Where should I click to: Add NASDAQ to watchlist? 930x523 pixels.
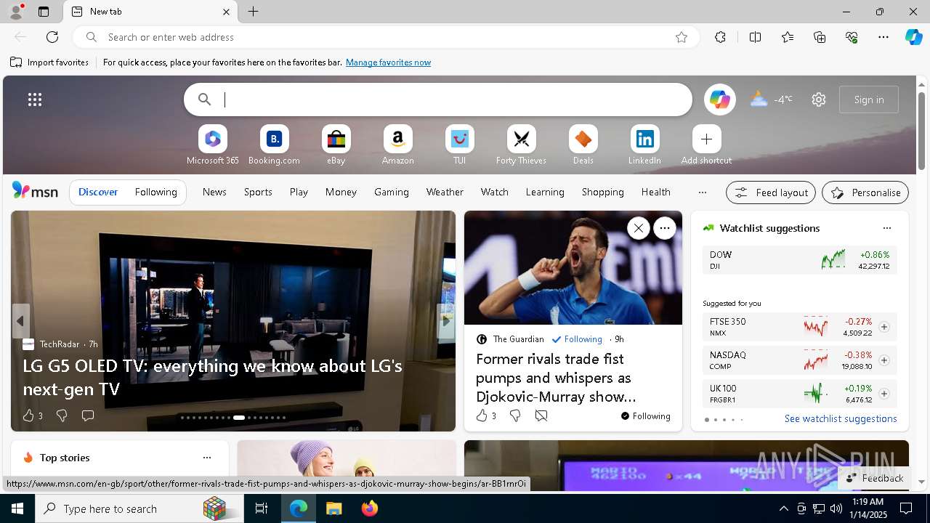(x=883, y=360)
